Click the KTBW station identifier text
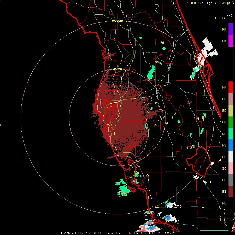The height and width of the screenshot is (235, 235). [x=134, y=233]
